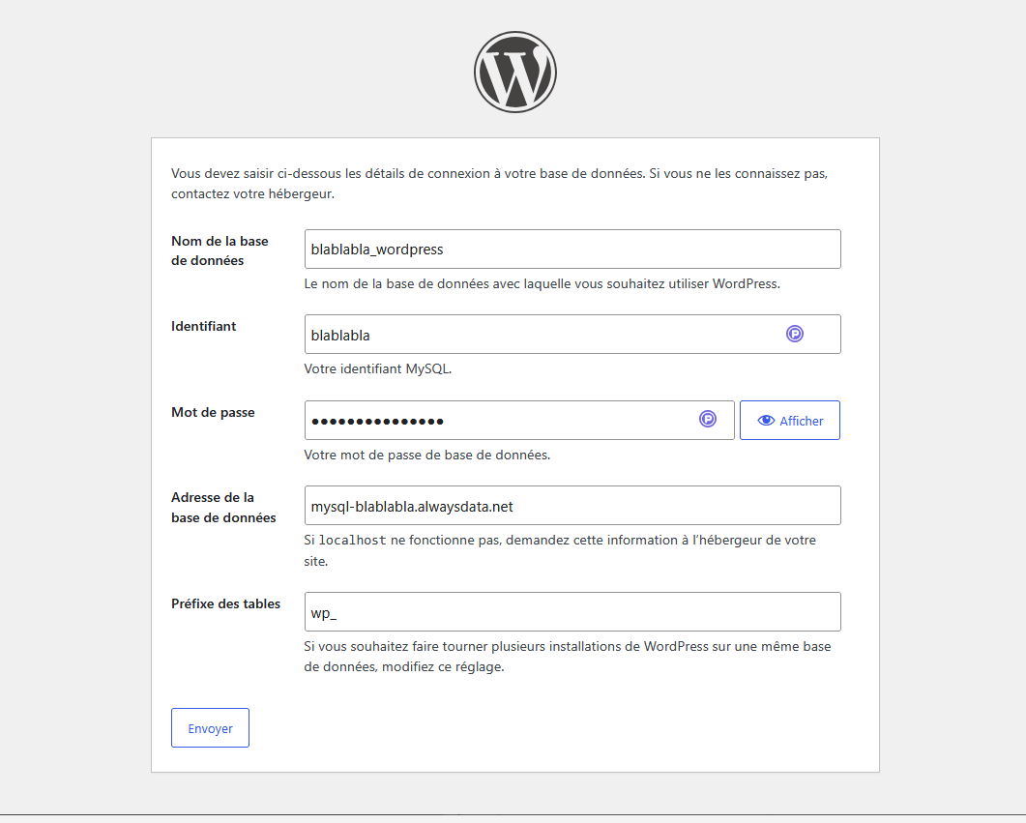Click the 'Identifiant' label
This screenshot has height=823, width=1026.
click(x=203, y=326)
